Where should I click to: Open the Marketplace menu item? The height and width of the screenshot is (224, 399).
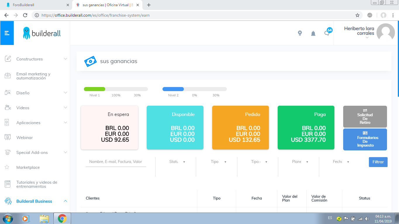28,167
